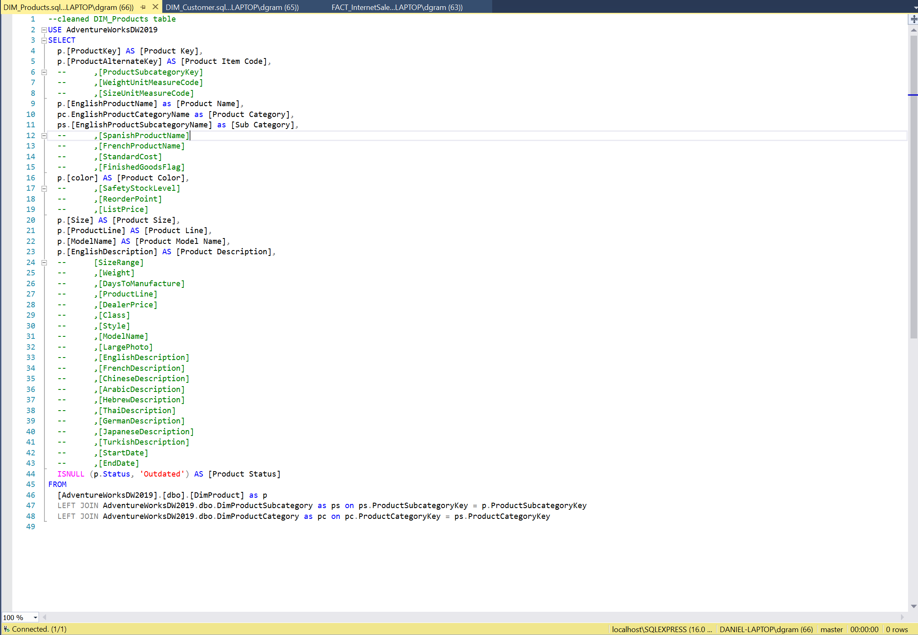Click the vertical scrollbar up arrow
This screenshot has width=918, height=635.
click(x=913, y=30)
